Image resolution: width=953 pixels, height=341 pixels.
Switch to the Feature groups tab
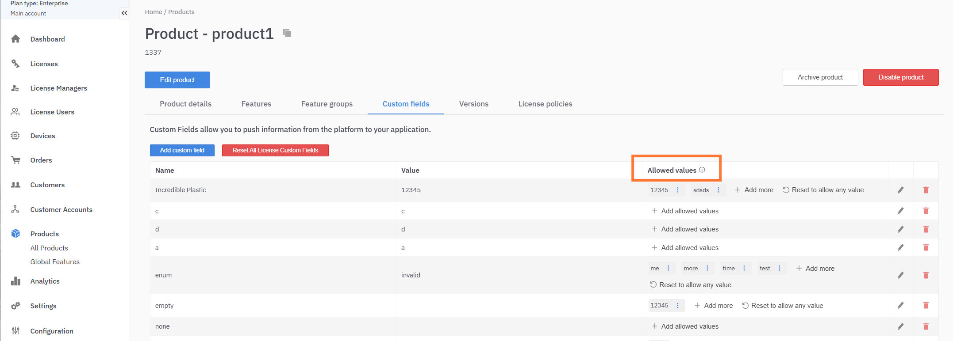point(327,104)
